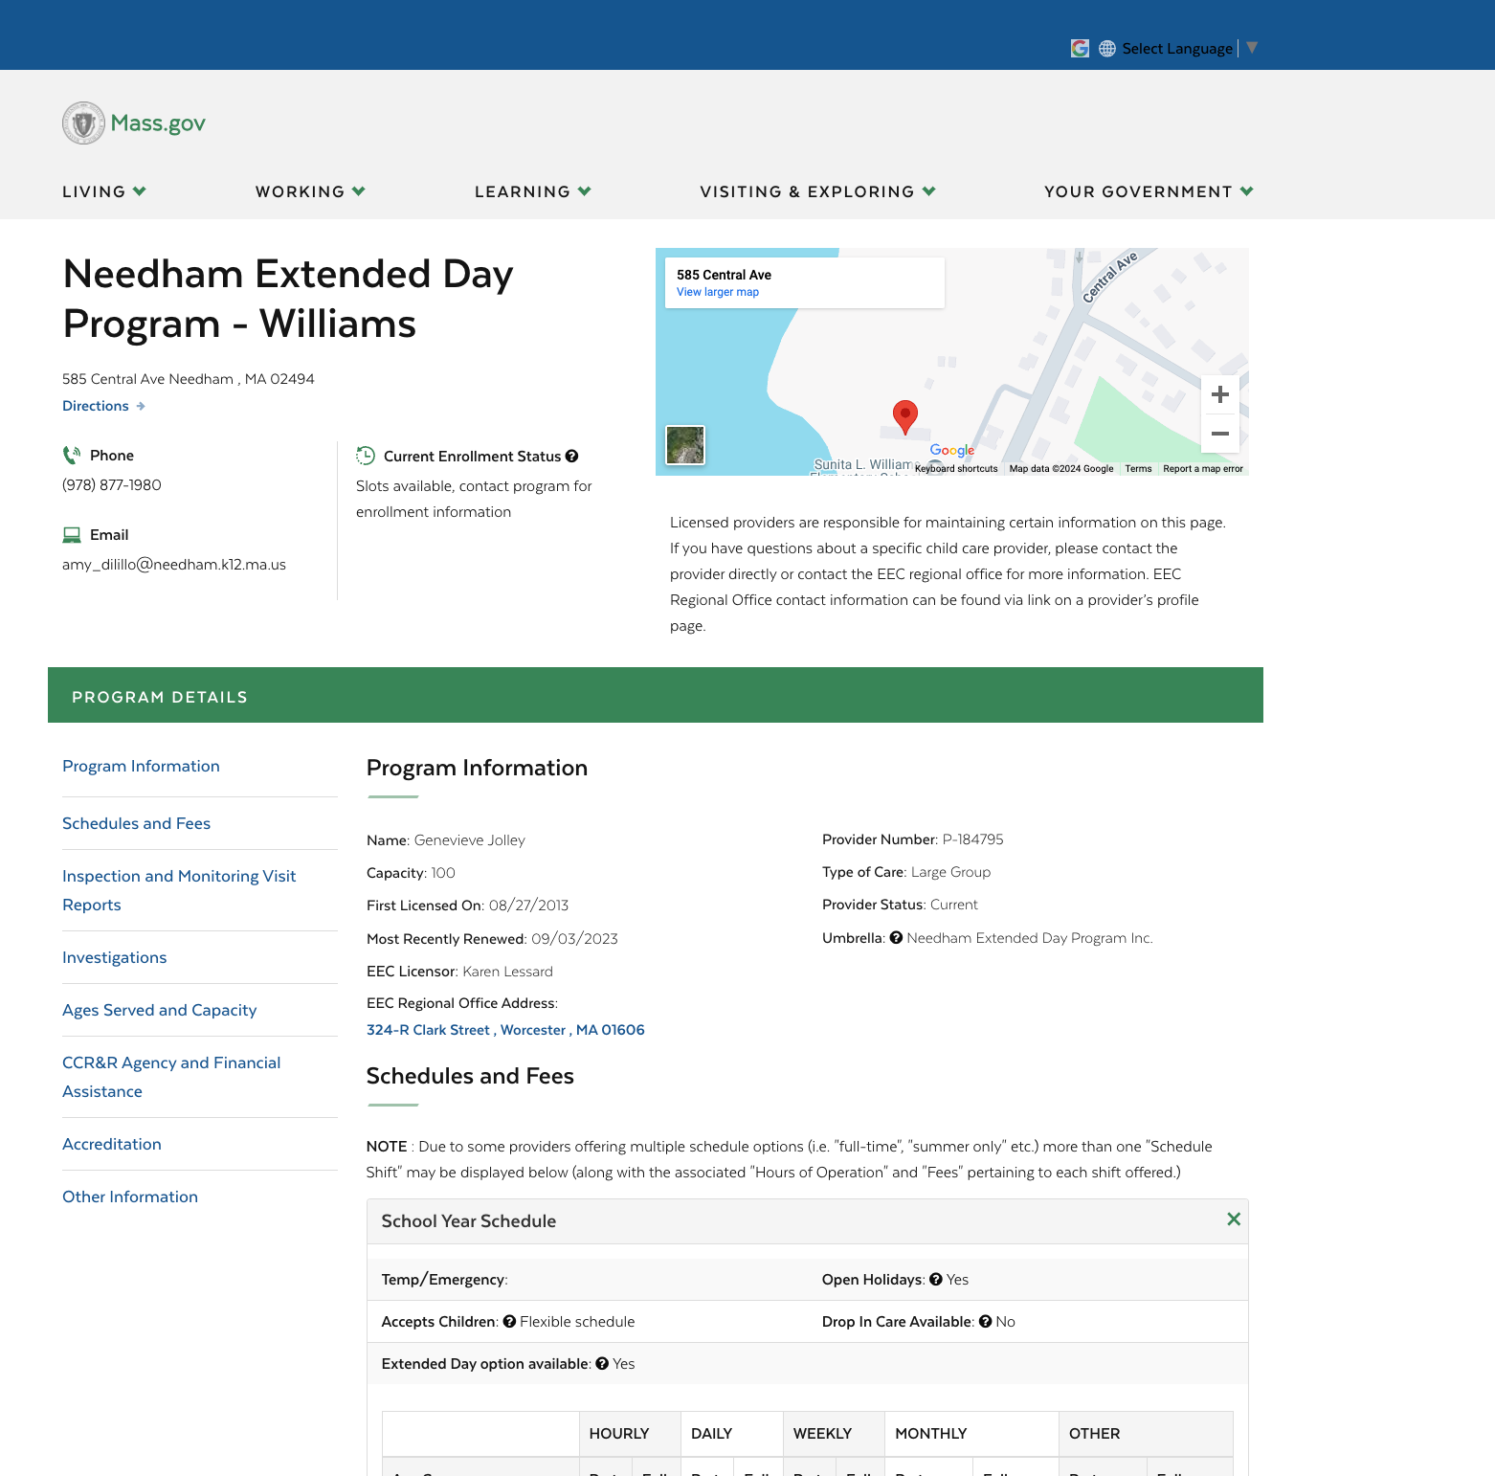Click the 585 Central Ave map label
Viewport: 1495px width, 1476px height.
click(724, 275)
